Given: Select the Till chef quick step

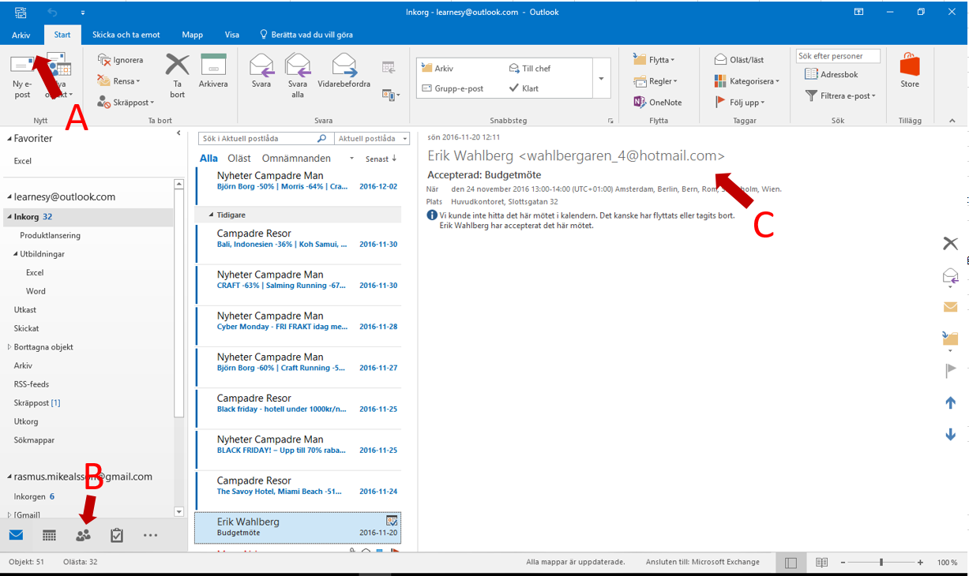Looking at the screenshot, I should [x=530, y=69].
